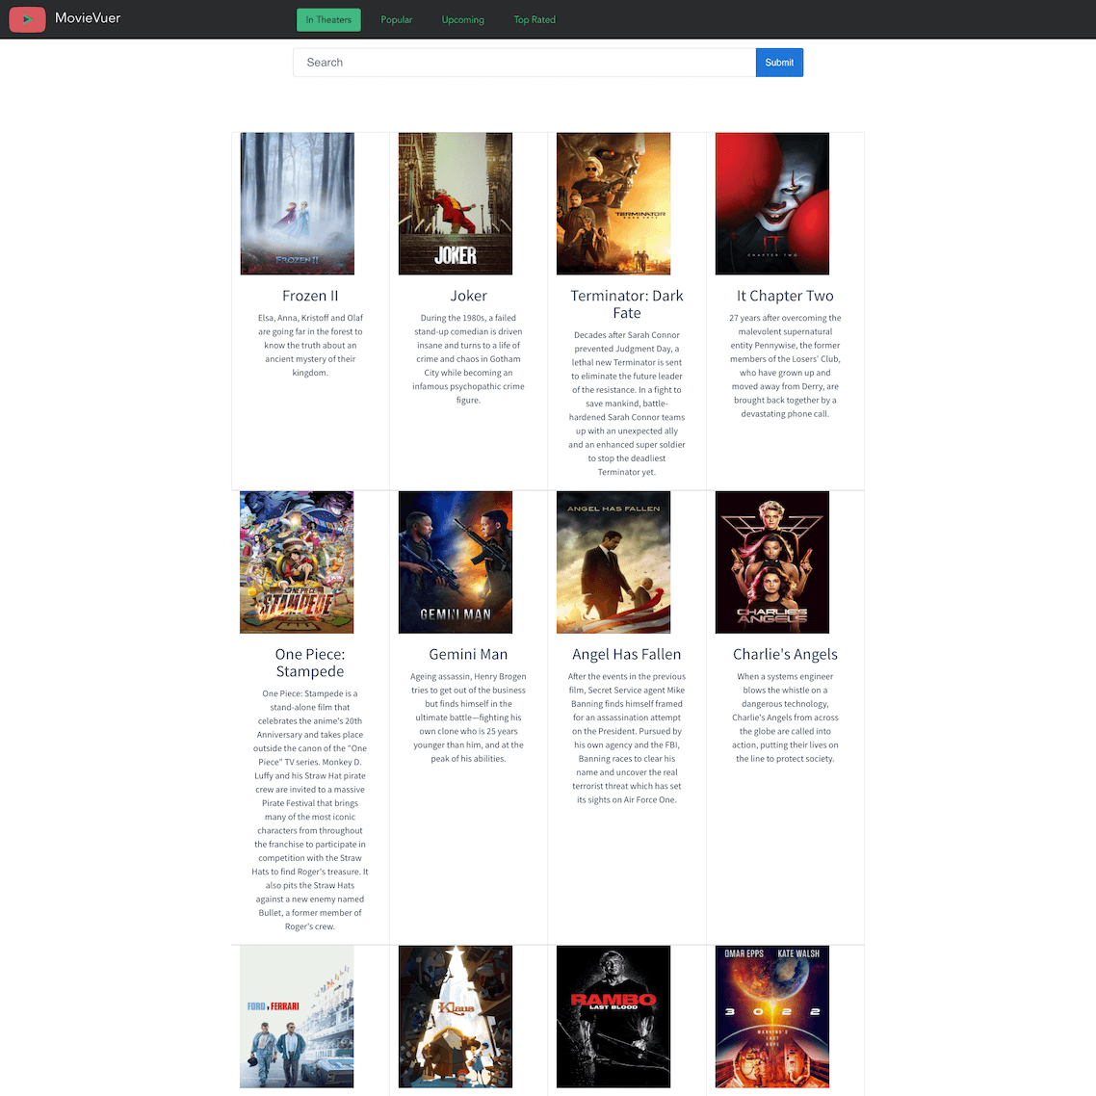This screenshot has height=1096, width=1096.
Task: Switch to the Popular tab
Action: (x=397, y=19)
